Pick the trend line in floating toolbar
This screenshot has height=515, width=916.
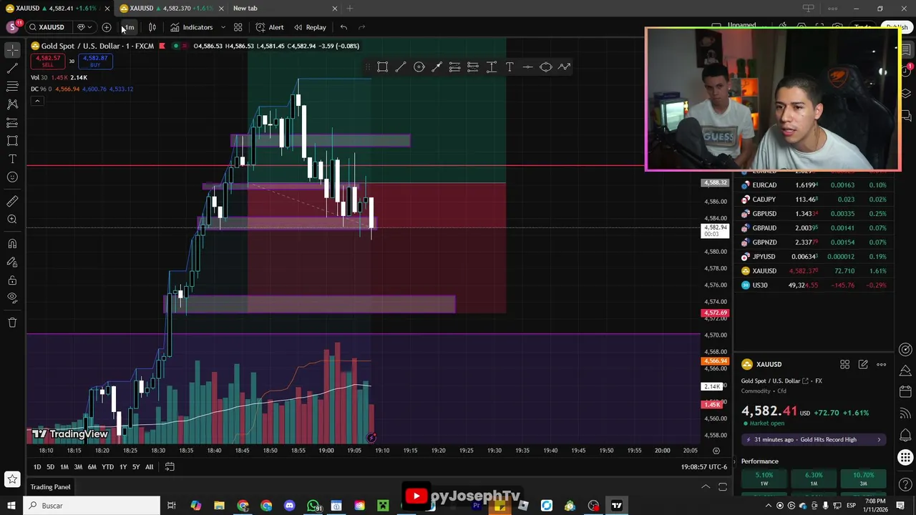pos(401,67)
